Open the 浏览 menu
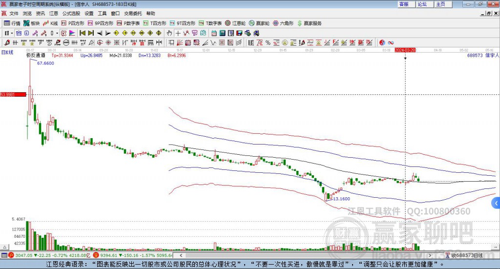This screenshot has width=500, height=269. coord(27,13)
